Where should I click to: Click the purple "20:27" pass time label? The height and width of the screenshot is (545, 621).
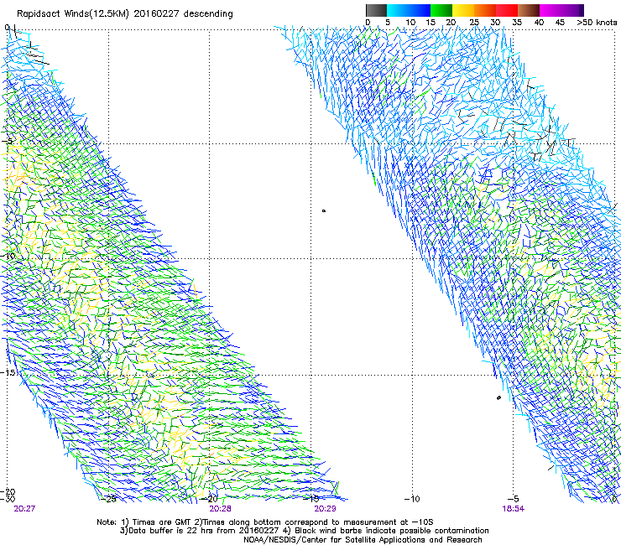pyautogui.click(x=24, y=509)
